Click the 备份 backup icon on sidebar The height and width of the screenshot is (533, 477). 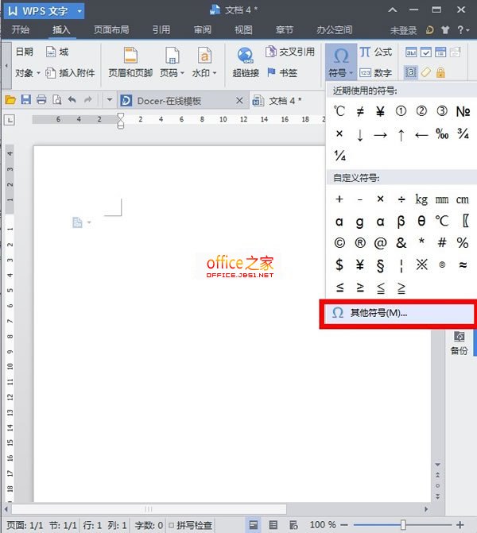click(459, 342)
